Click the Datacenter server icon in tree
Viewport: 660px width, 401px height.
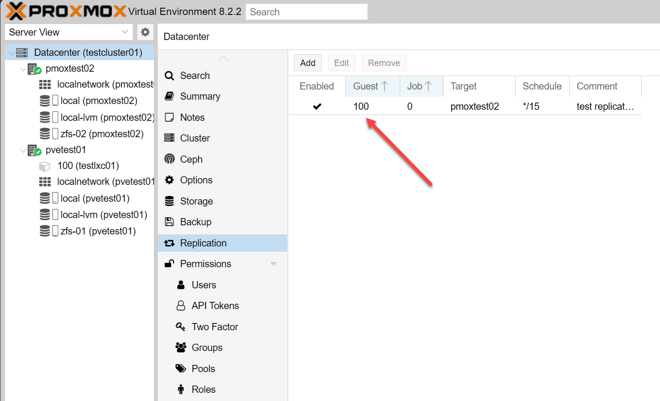[x=22, y=52]
